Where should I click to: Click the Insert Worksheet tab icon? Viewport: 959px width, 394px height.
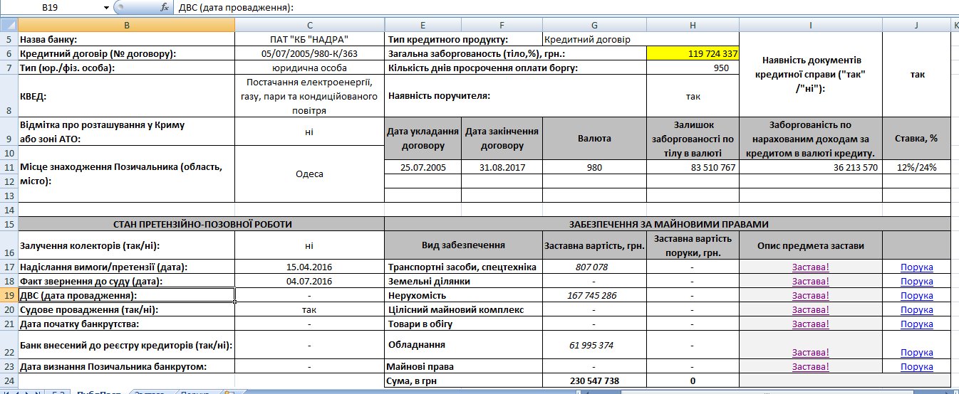(229, 392)
